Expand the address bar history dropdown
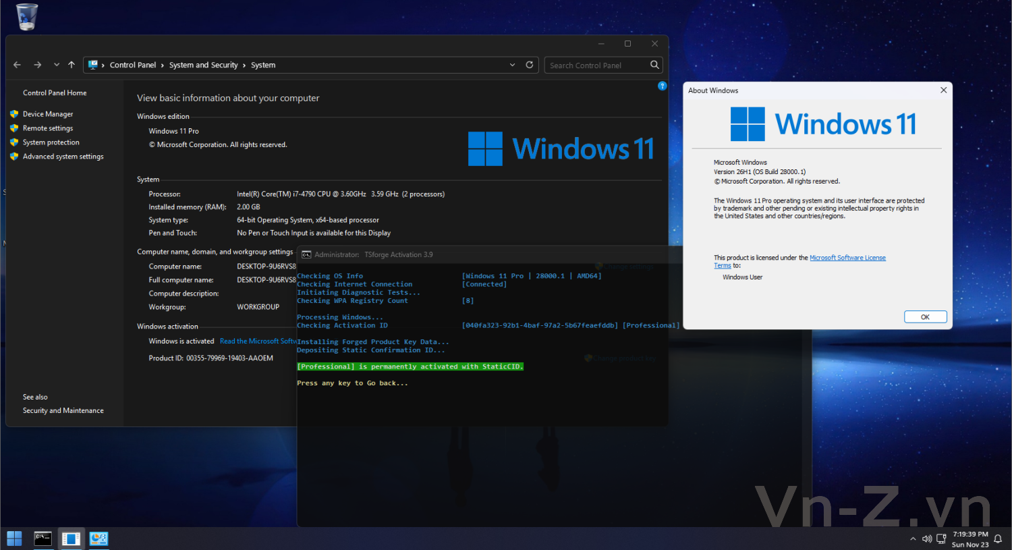The width and height of the screenshot is (1012, 550). (x=512, y=65)
